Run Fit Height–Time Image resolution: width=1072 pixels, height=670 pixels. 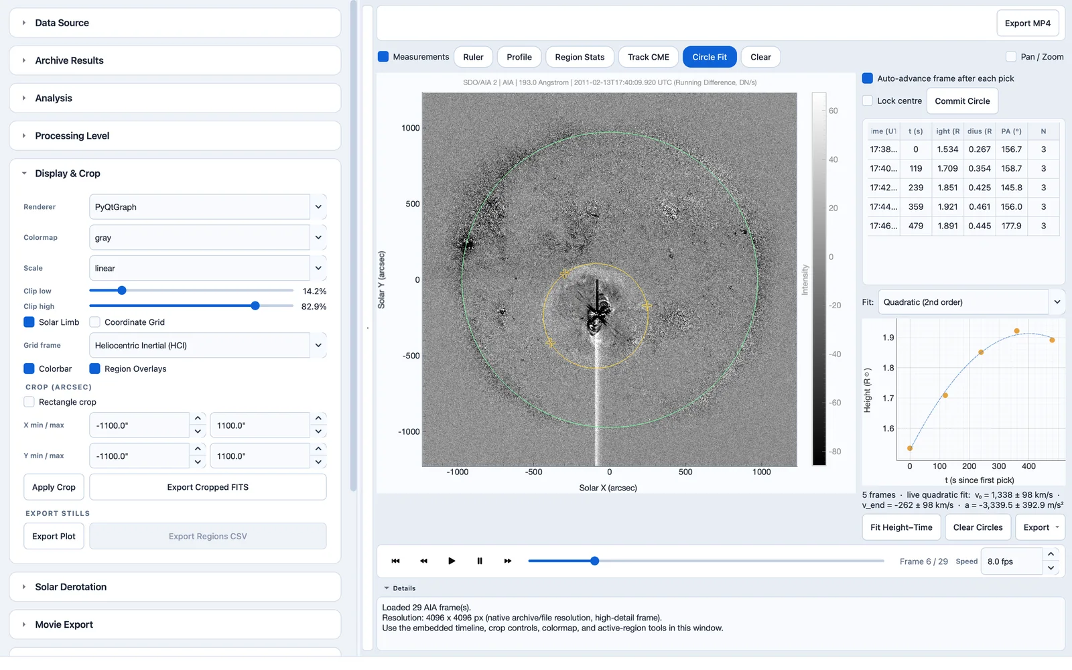coord(901,527)
